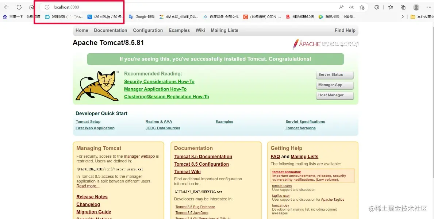The image size is (434, 219).
Task: Open the Release Notes link
Action: [x=92, y=197]
